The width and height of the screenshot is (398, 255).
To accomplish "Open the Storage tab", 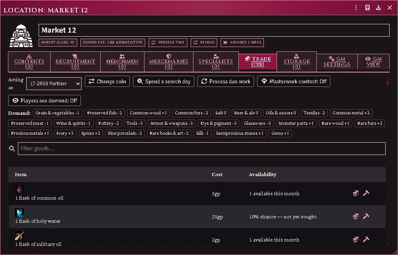I will click(x=297, y=62).
